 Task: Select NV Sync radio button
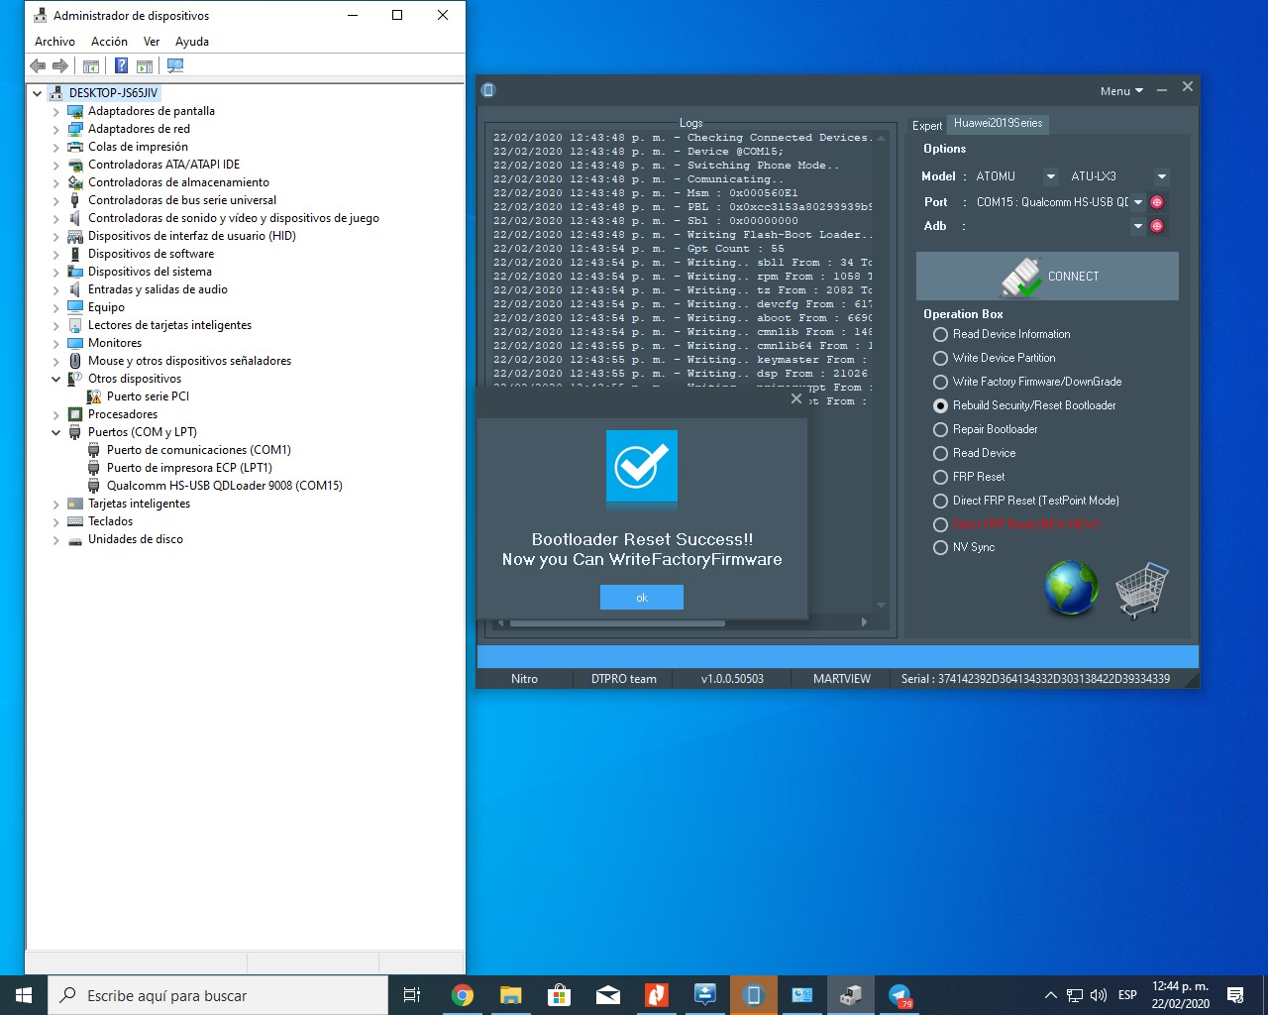pos(940,547)
